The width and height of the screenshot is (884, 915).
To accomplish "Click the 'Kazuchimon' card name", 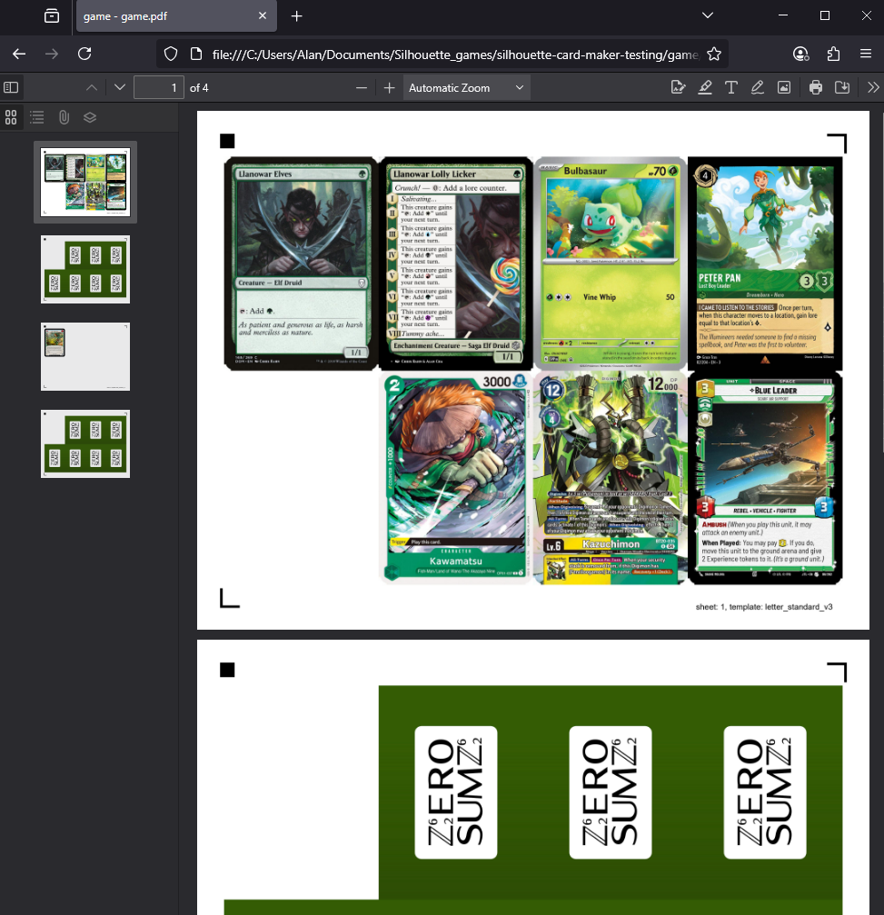I will click(611, 544).
